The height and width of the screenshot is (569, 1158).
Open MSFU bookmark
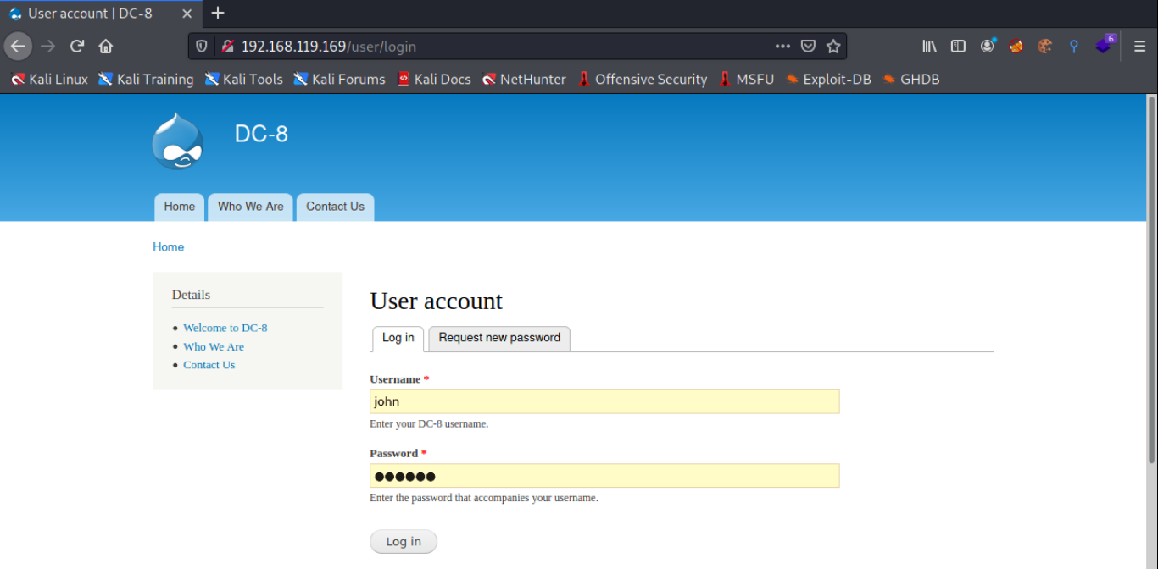(746, 79)
